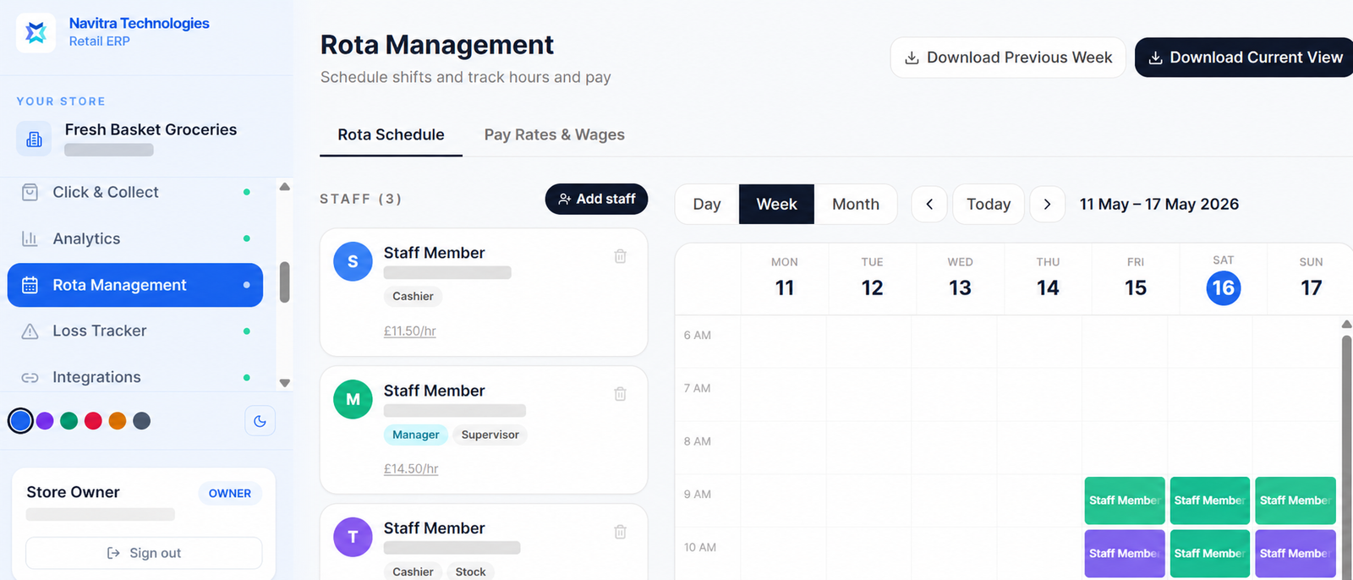Download the Previous Week rota

point(1008,57)
